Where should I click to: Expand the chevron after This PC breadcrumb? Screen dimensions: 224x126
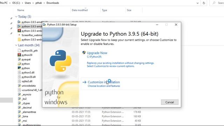10,3
